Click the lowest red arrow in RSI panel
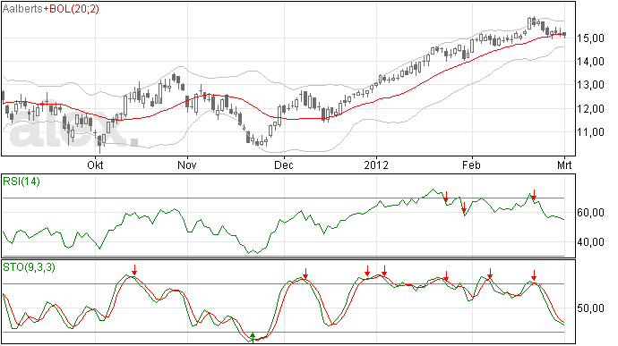The image size is (618, 346). [x=464, y=207]
